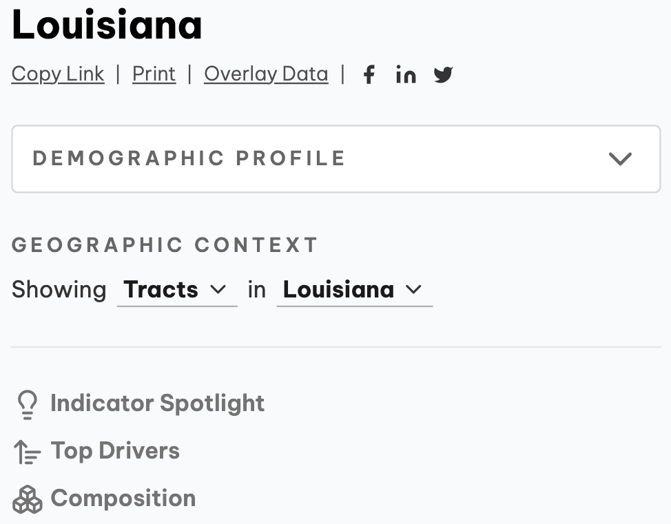Click the Top Drivers sort icon
This screenshot has width=671, height=524.
(x=28, y=452)
